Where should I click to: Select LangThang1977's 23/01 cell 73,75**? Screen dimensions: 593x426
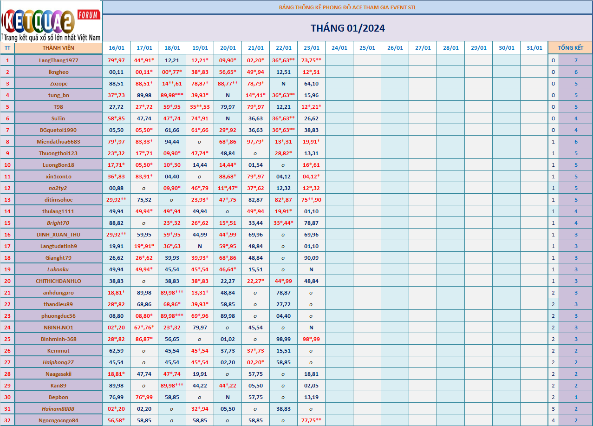pyautogui.click(x=311, y=60)
